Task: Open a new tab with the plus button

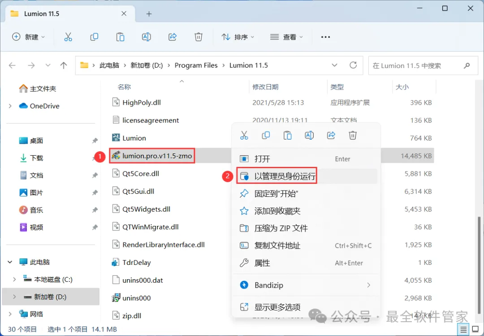Action: point(149,14)
